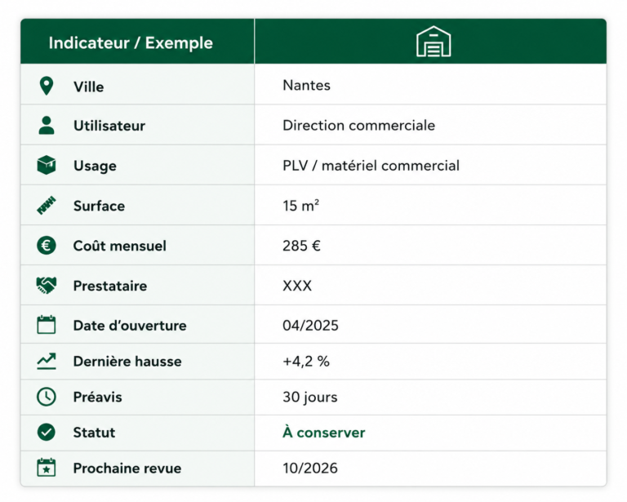Click the '15 m²' value

(x=300, y=206)
